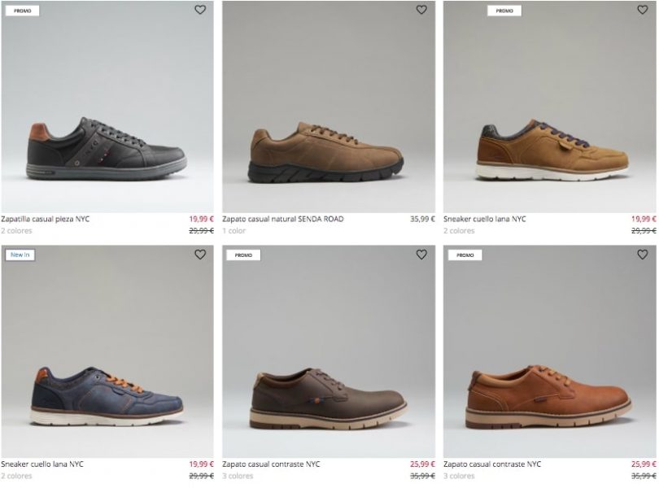Screen dimensions: 659x488
Task: Click the Zapato casual natural SENDA ROAD title
Action: click(283, 219)
